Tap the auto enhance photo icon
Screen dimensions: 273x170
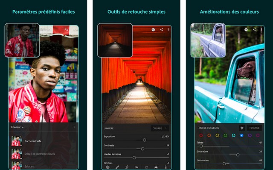tap(146, 167)
